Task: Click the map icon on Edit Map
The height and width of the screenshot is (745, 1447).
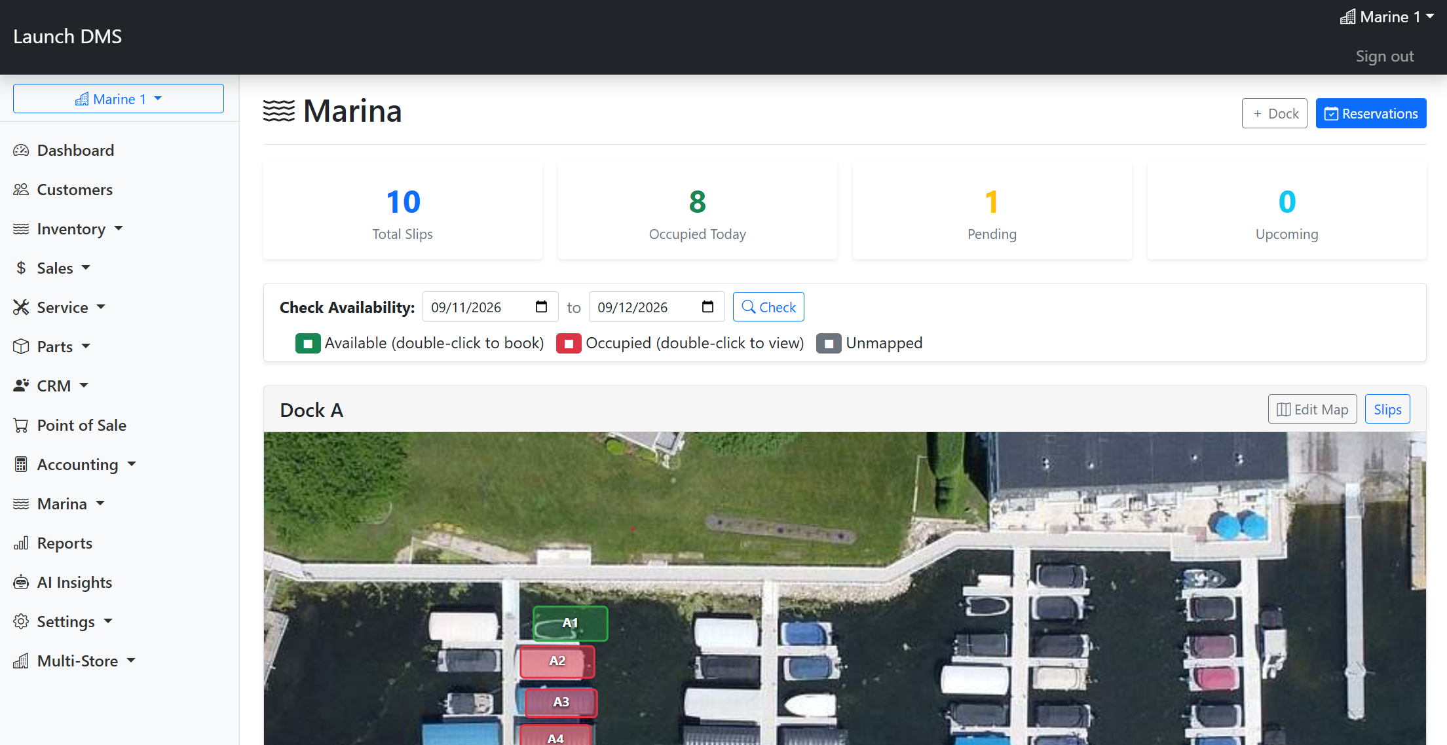Action: 1284,410
